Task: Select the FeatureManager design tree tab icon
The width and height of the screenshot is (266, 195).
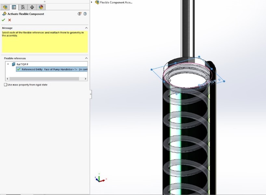Action: point(5,7)
